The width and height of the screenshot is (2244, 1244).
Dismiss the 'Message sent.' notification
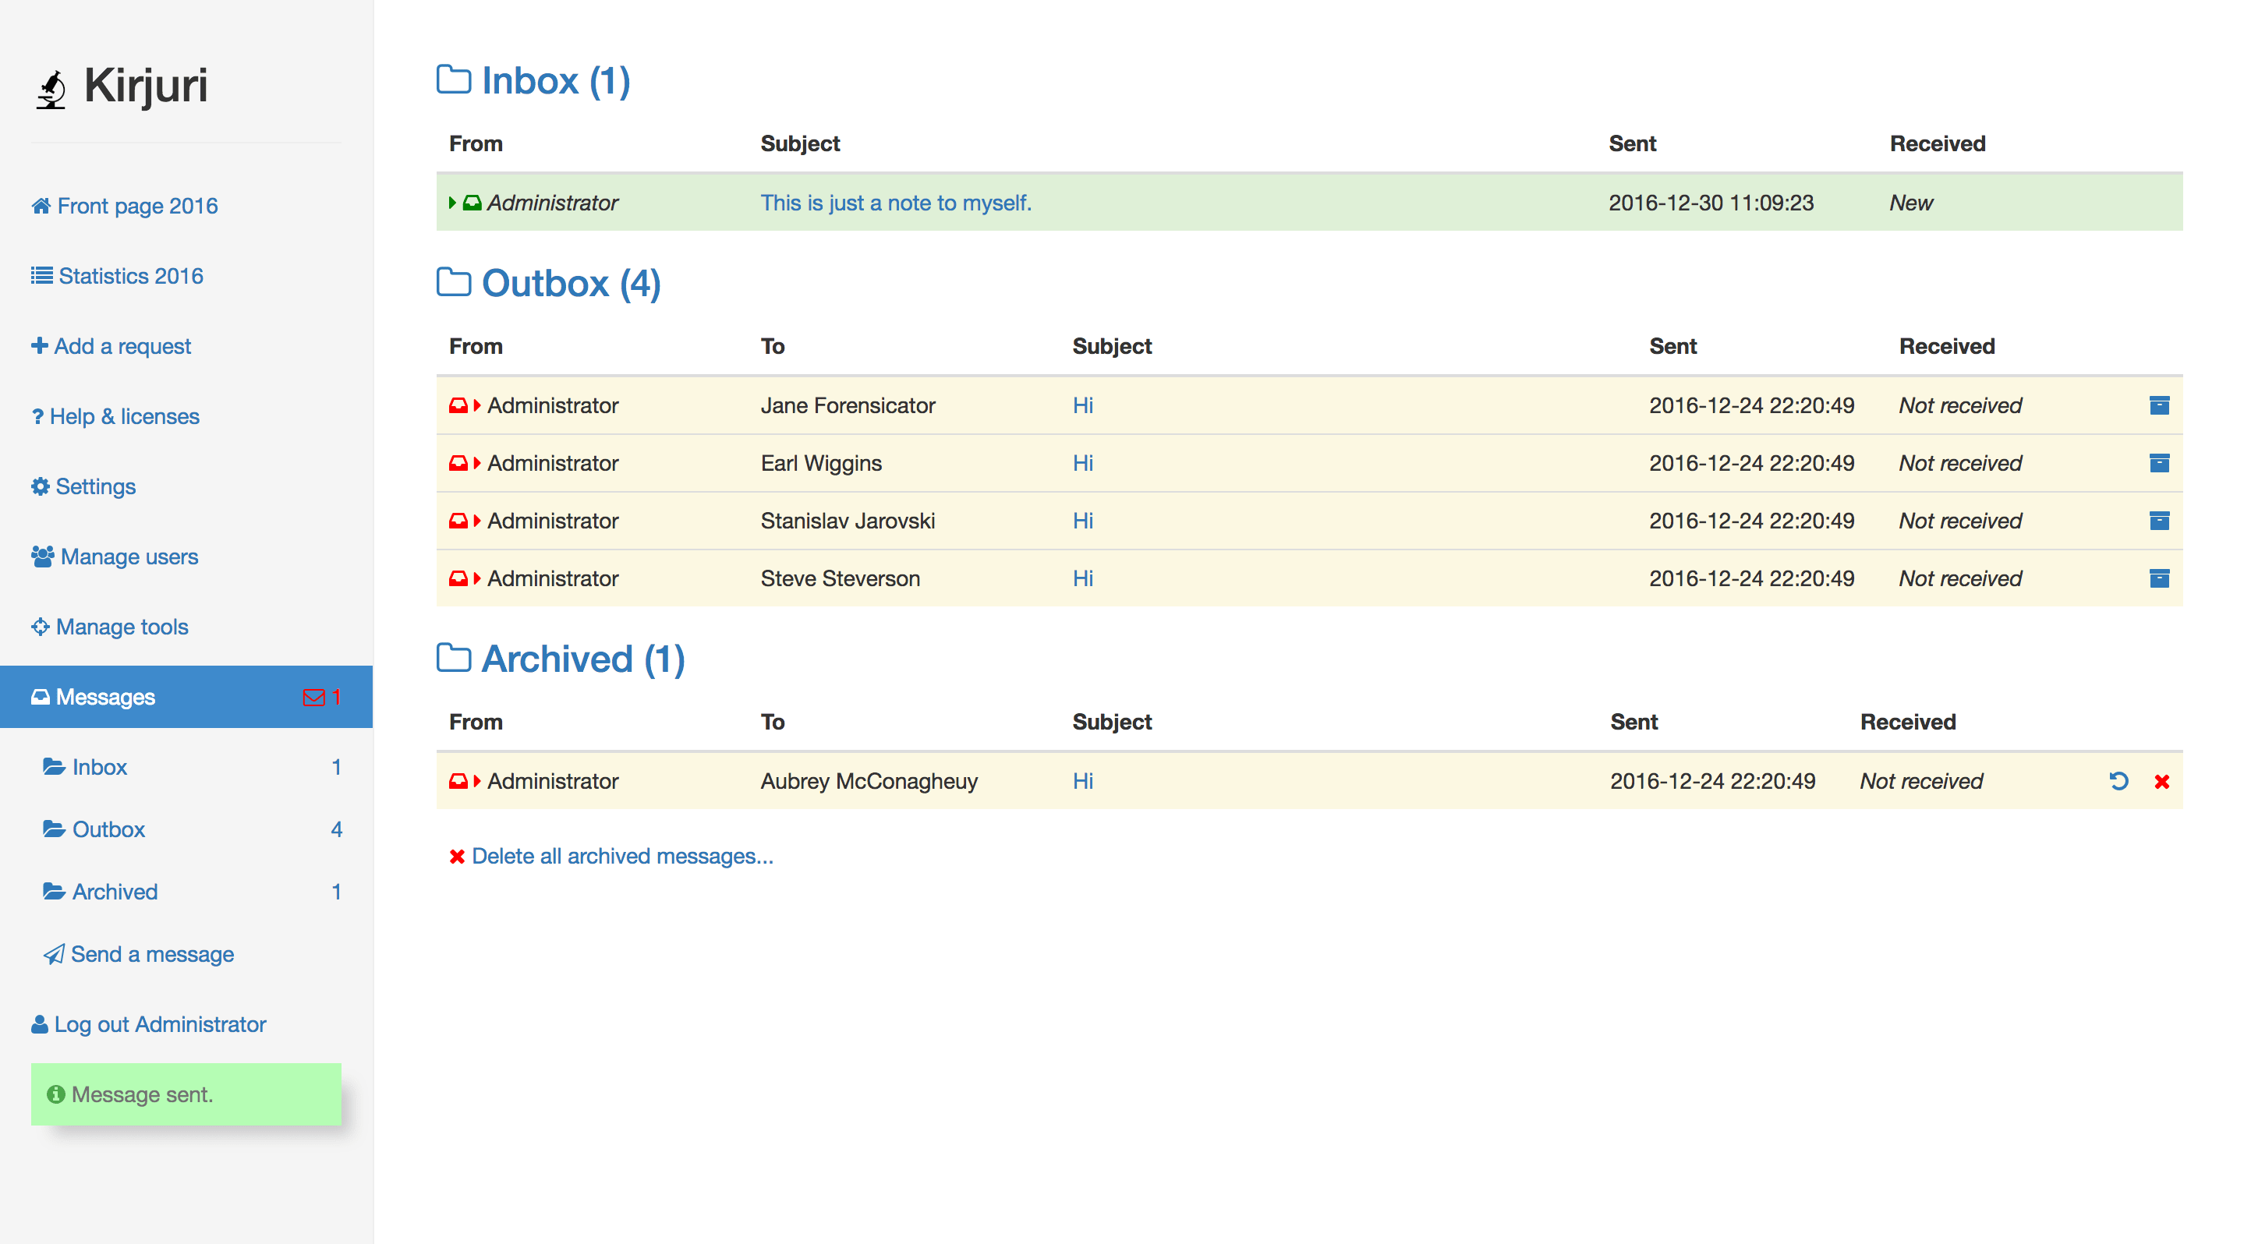(x=186, y=1094)
